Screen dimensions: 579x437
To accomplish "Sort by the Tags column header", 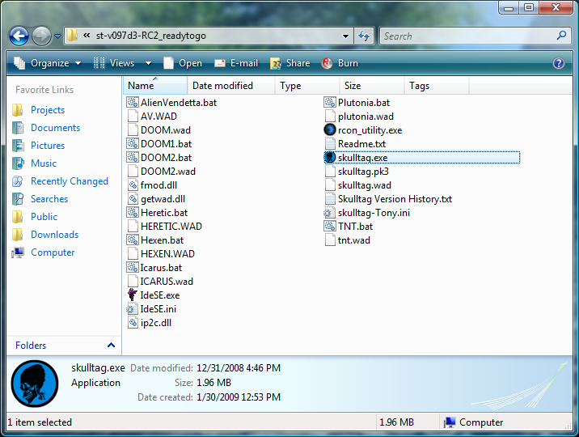I will click(x=437, y=85).
